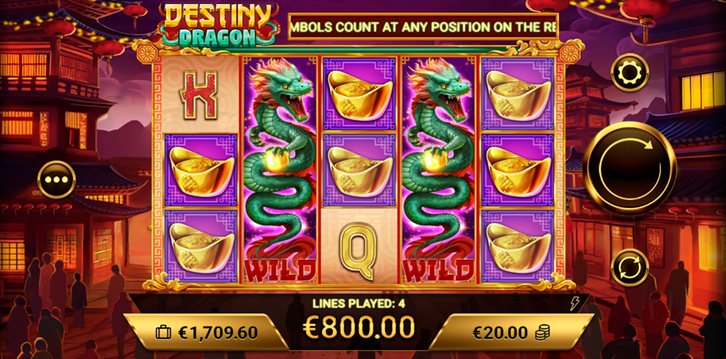Click the red K symbol on reel one
Viewport: 726px width, 359px height.
198,95
